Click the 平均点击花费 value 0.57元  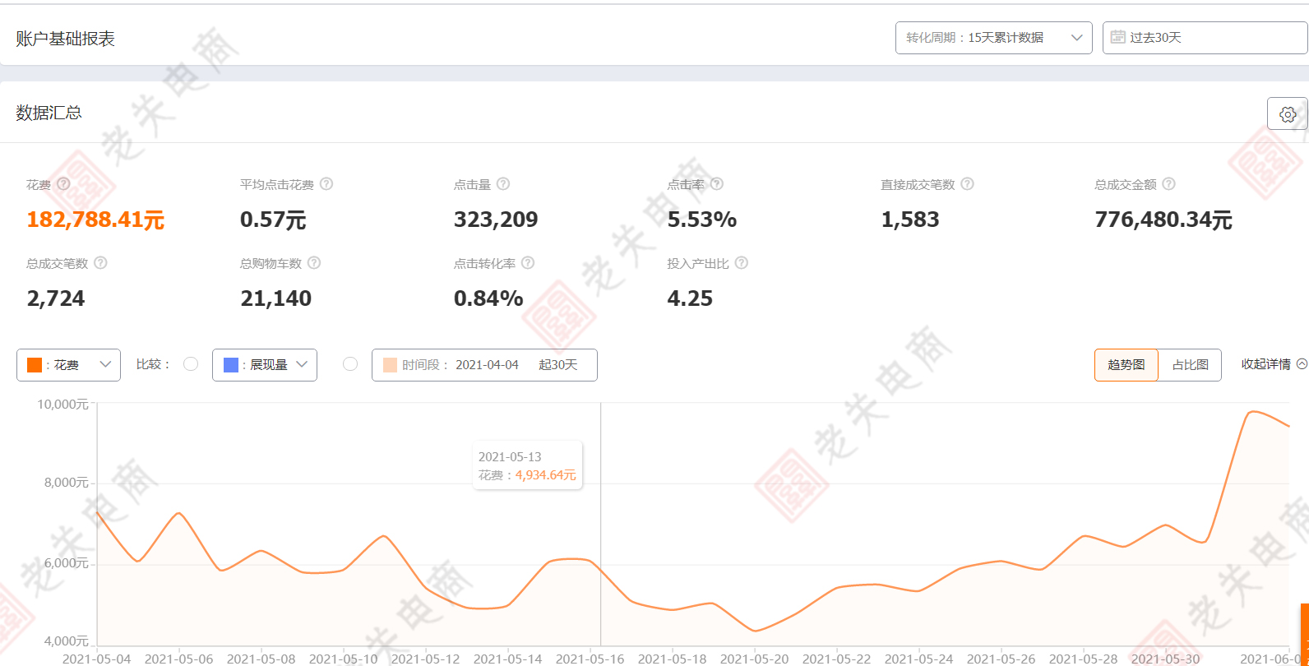[x=273, y=220]
